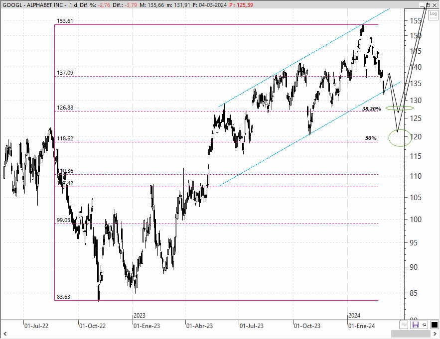
Task: Click the 01-Jul-23 date axis label
Action: [x=252, y=326]
